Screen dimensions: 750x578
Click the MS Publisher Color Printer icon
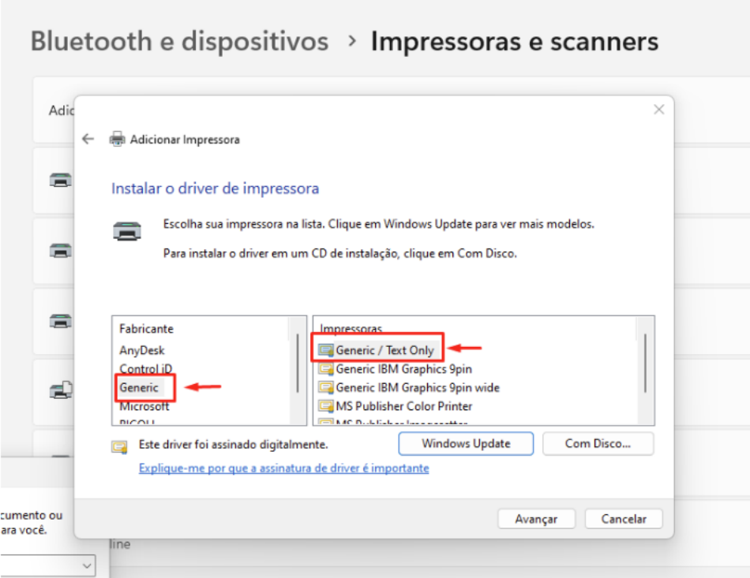pyautogui.click(x=325, y=406)
